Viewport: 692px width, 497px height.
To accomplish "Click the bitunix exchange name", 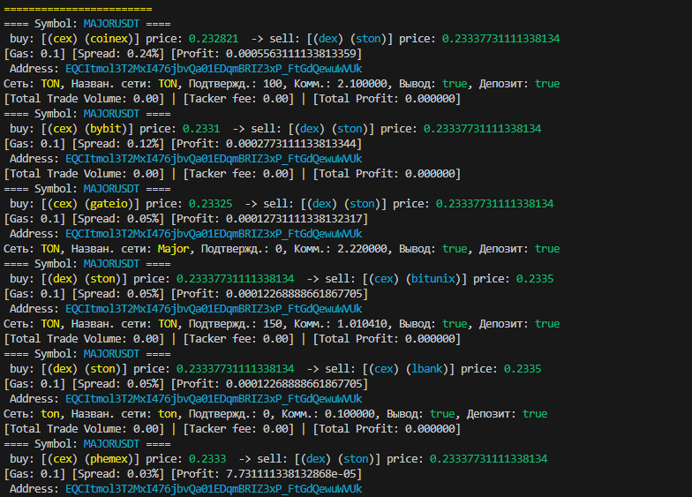I will coord(432,279).
